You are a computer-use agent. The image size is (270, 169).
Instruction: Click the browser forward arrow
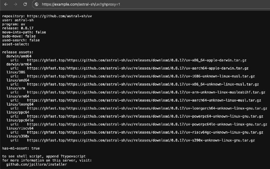click(15, 4)
